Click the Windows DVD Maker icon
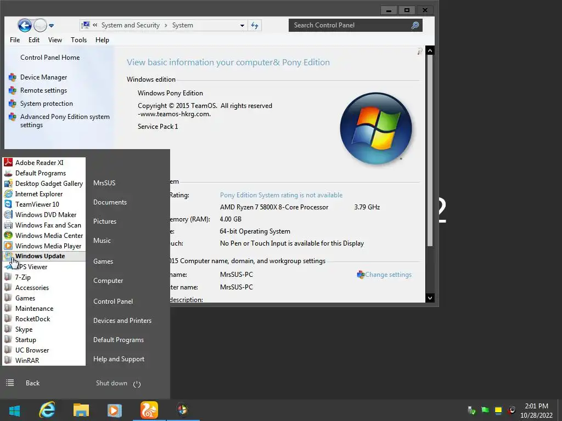The width and height of the screenshot is (562, 421). (x=8, y=215)
